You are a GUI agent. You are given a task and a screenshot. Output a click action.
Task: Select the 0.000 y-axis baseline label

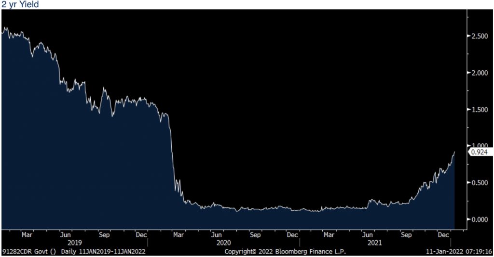click(480, 219)
